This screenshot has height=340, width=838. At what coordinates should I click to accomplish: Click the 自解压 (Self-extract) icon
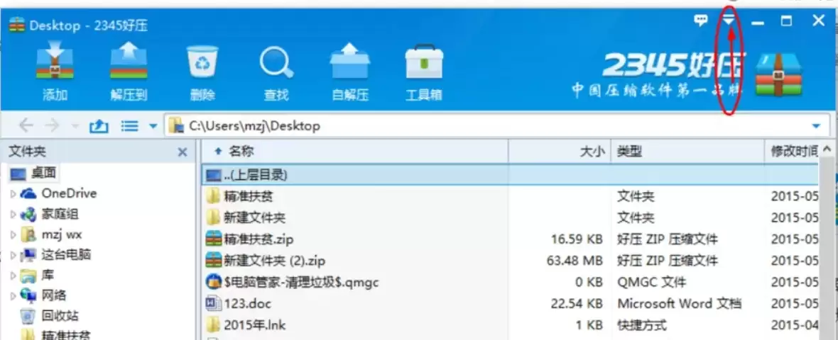click(x=350, y=73)
